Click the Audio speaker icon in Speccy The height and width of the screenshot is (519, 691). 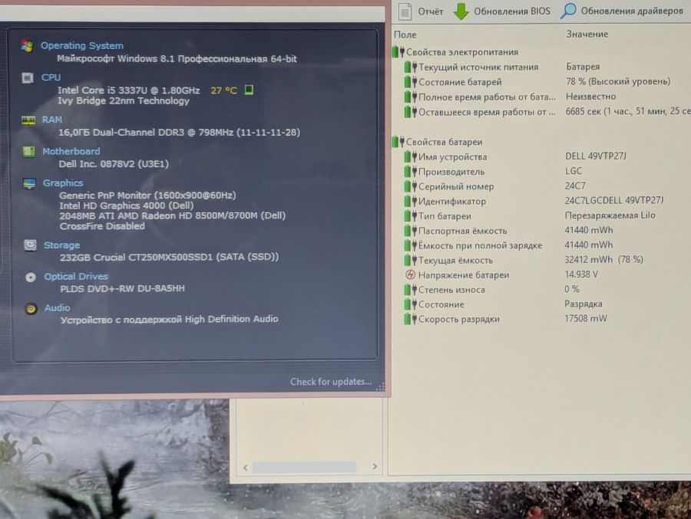31,309
